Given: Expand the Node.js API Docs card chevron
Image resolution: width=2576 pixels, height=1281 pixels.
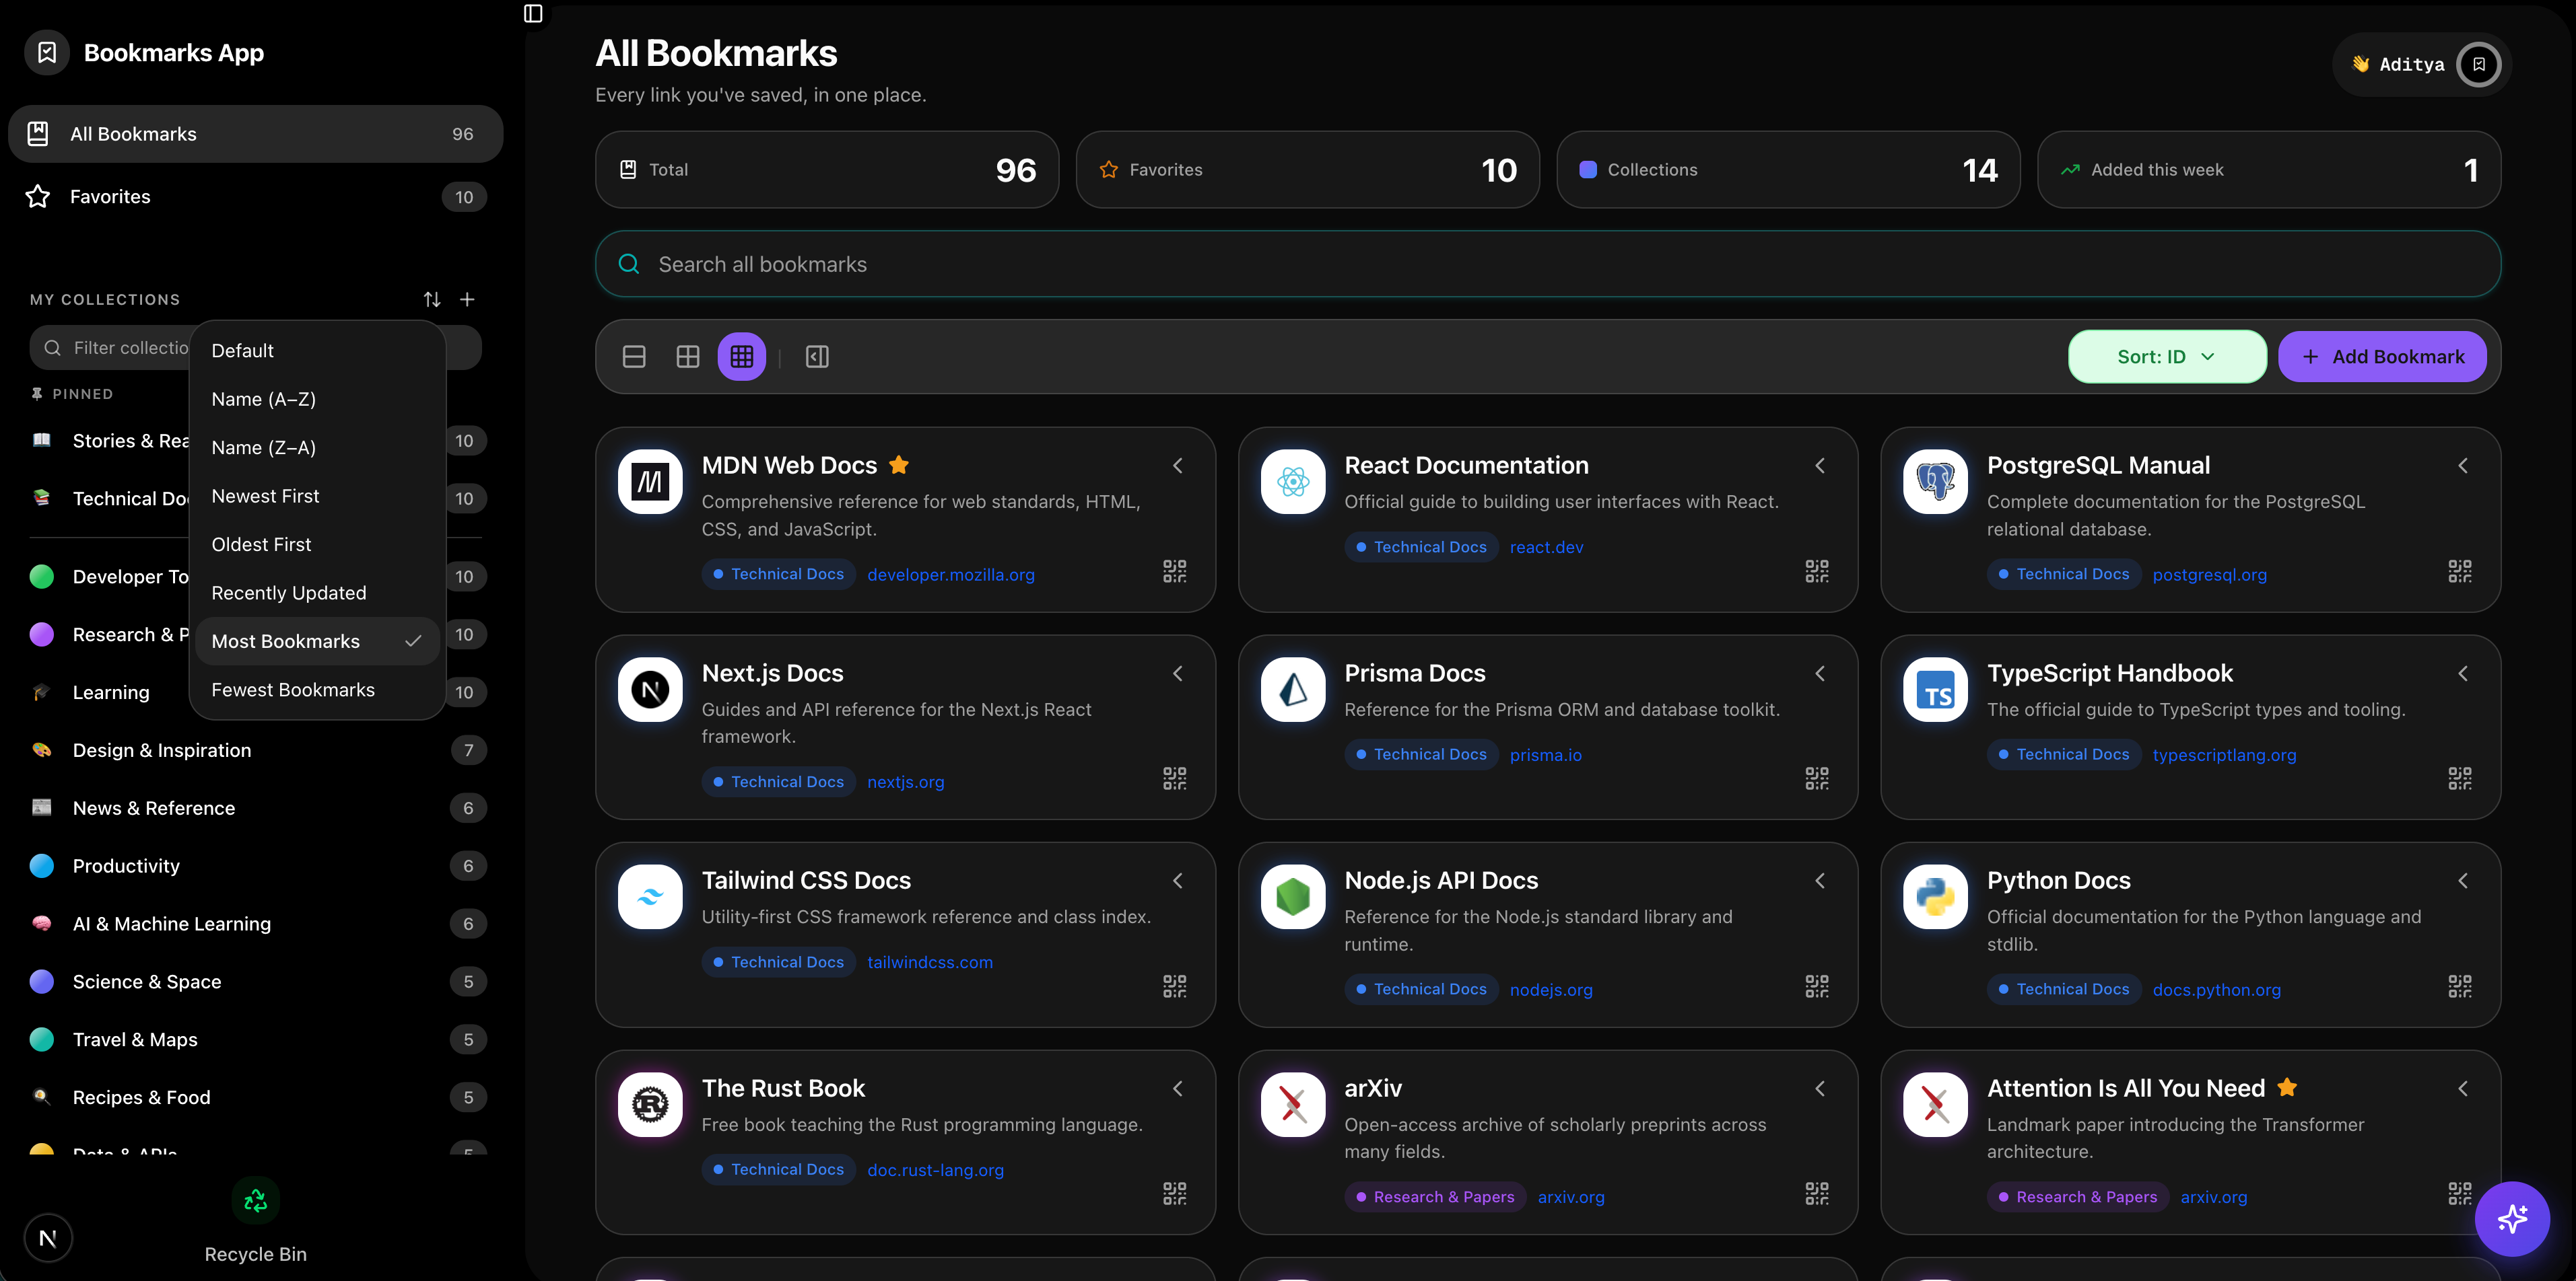Looking at the screenshot, I should tap(1820, 880).
